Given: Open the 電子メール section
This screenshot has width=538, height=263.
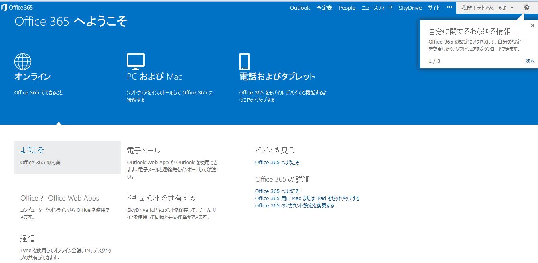Looking at the screenshot, I should coord(144,151).
